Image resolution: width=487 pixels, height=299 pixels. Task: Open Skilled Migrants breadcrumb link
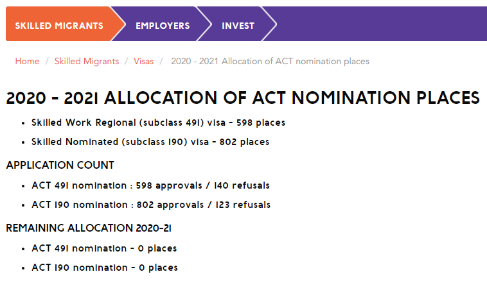coord(87,61)
